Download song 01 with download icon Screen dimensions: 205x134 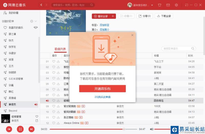coord(58,61)
